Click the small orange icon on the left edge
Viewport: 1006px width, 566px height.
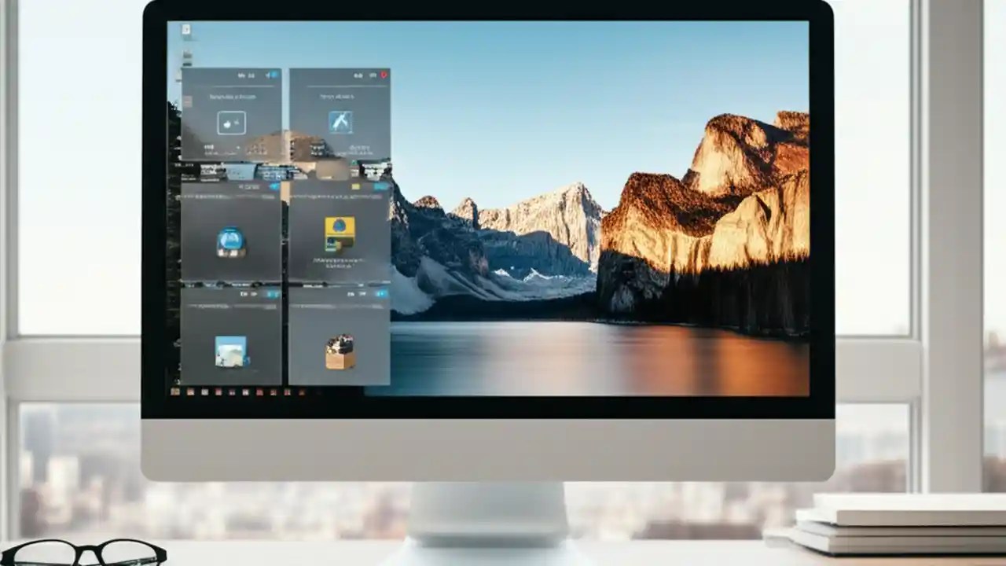(x=187, y=101)
